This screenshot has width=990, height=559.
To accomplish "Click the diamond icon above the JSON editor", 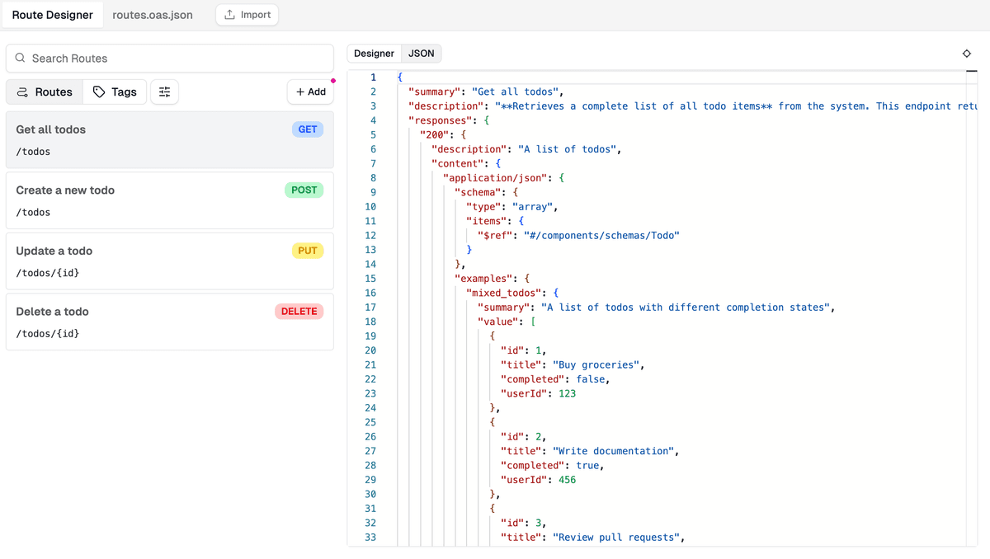I will click(967, 54).
